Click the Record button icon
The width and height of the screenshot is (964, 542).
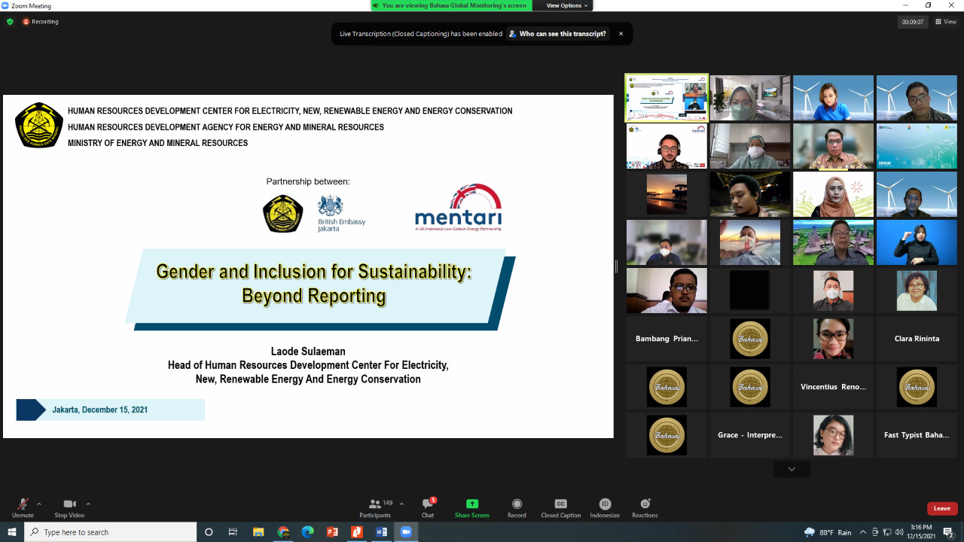(517, 504)
